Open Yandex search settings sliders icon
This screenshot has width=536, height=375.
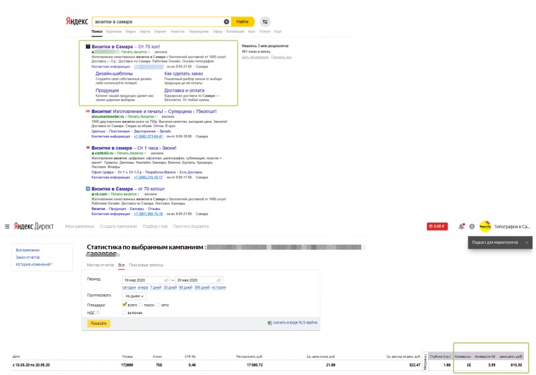click(x=265, y=22)
